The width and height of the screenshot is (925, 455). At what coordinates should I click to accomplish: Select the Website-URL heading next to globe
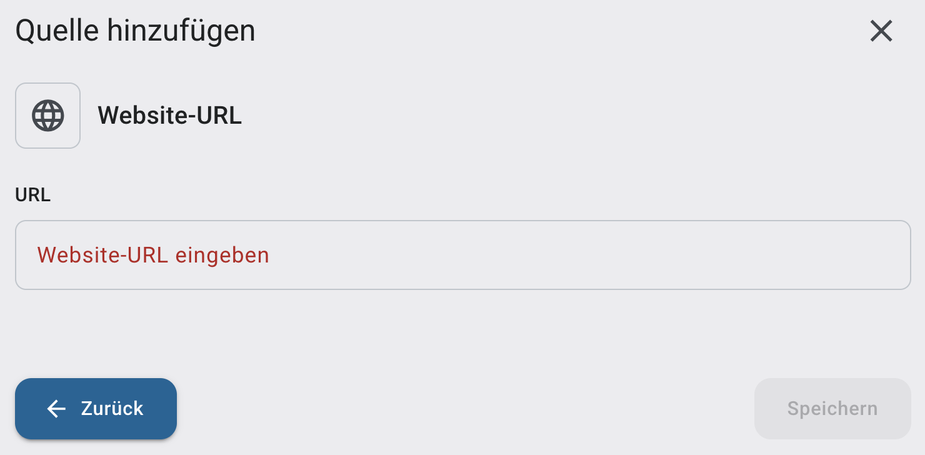tap(169, 116)
